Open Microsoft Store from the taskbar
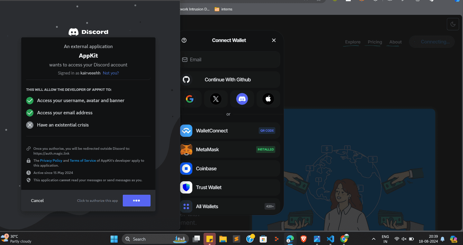Viewport: 463px width, 245px height. tap(263, 239)
